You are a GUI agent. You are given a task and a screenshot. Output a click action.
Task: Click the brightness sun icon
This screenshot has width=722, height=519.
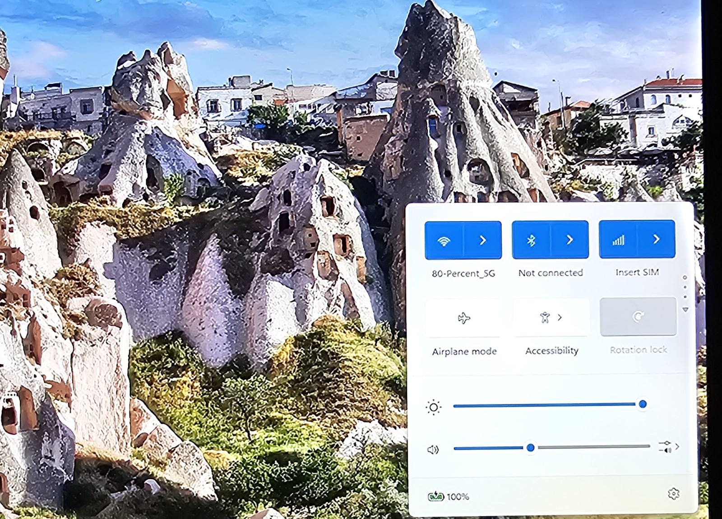pyautogui.click(x=433, y=408)
